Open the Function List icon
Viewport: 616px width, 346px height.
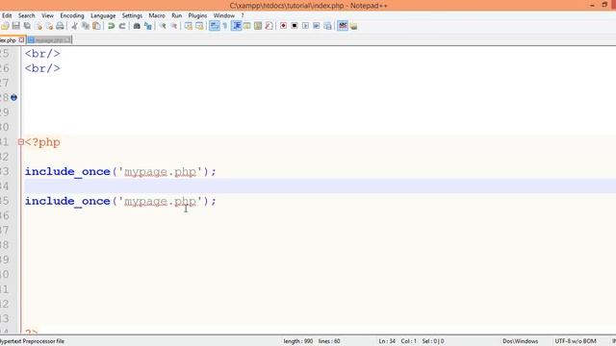click(x=269, y=26)
